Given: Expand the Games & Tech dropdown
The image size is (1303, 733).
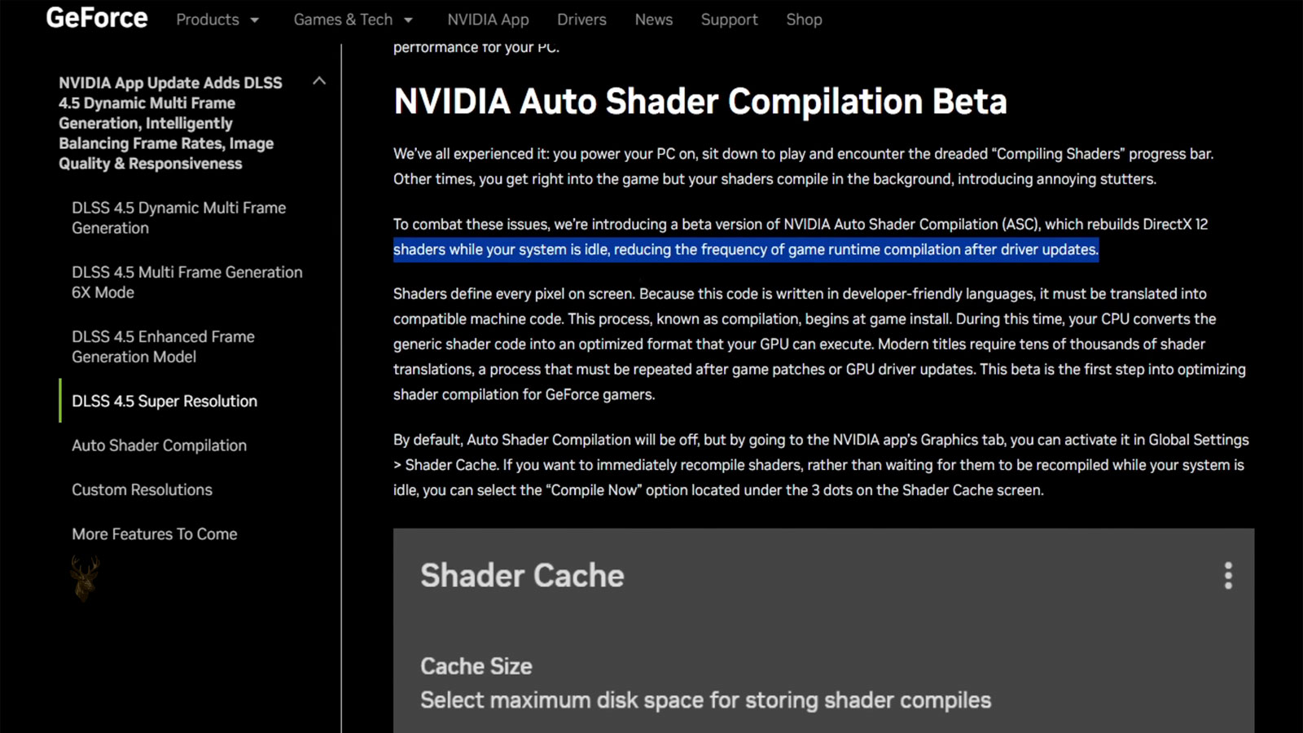Looking at the screenshot, I should pyautogui.click(x=353, y=20).
